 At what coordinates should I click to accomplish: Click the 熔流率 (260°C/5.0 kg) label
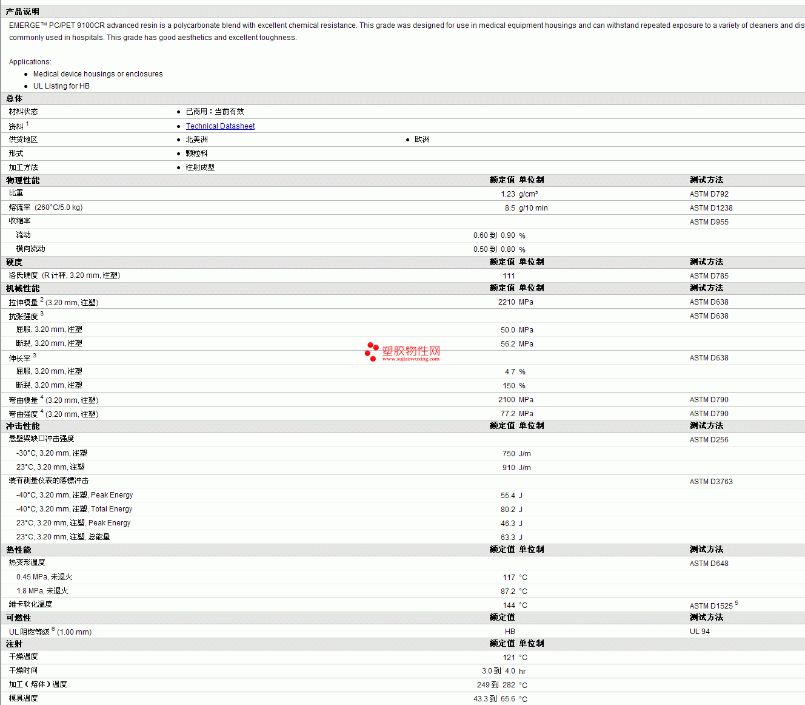click(45, 207)
